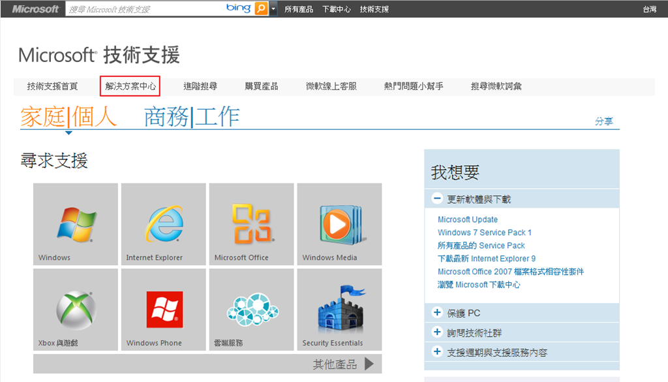Show 其他產品 more products arrow

pyautogui.click(x=369, y=364)
